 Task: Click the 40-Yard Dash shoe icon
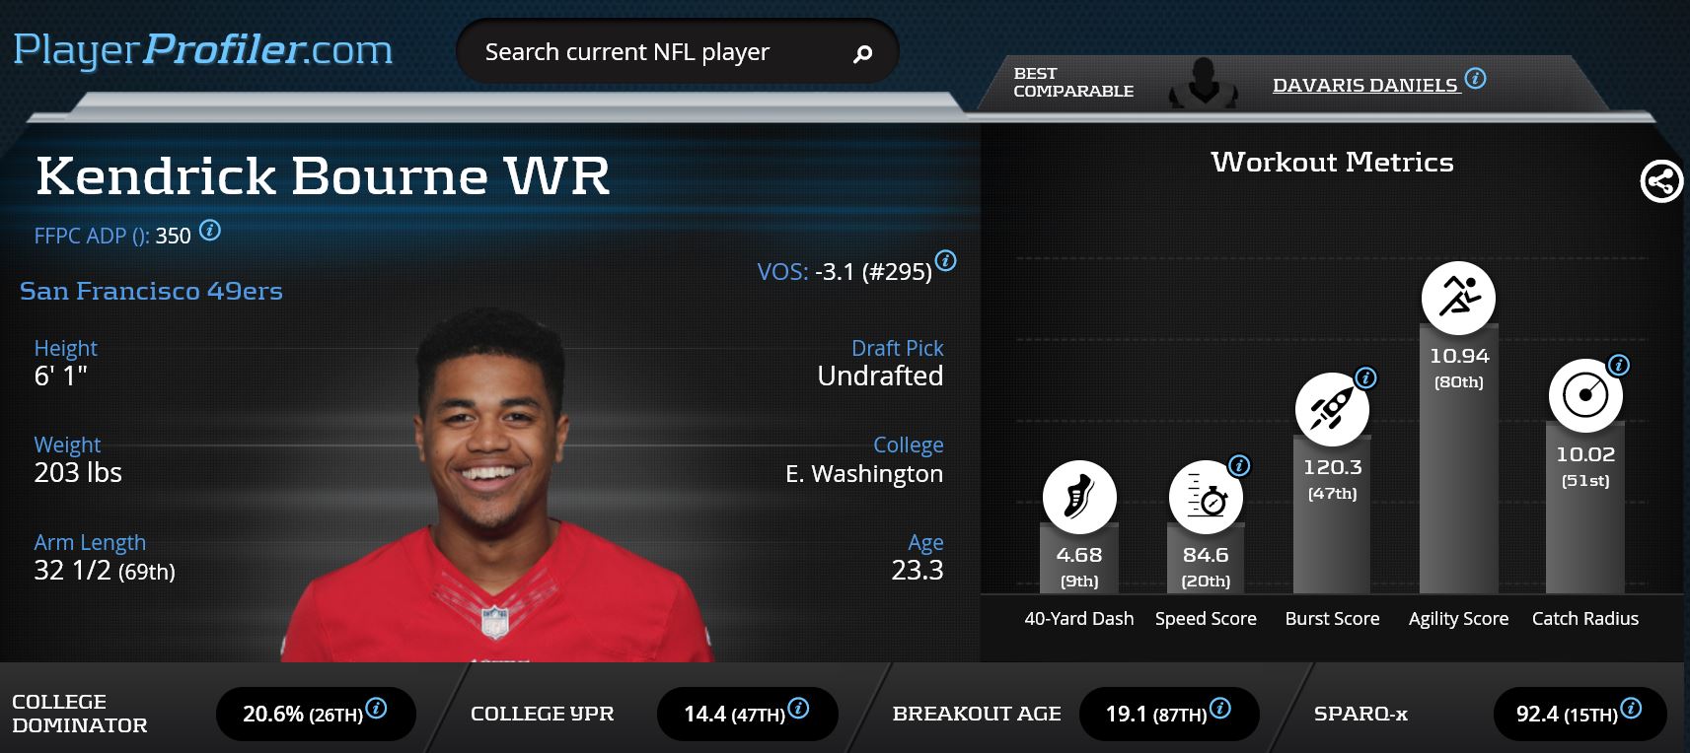point(1079,497)
